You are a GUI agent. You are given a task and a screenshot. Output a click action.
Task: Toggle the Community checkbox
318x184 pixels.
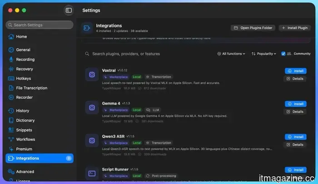pyautogui.click(x=283, y=53)
